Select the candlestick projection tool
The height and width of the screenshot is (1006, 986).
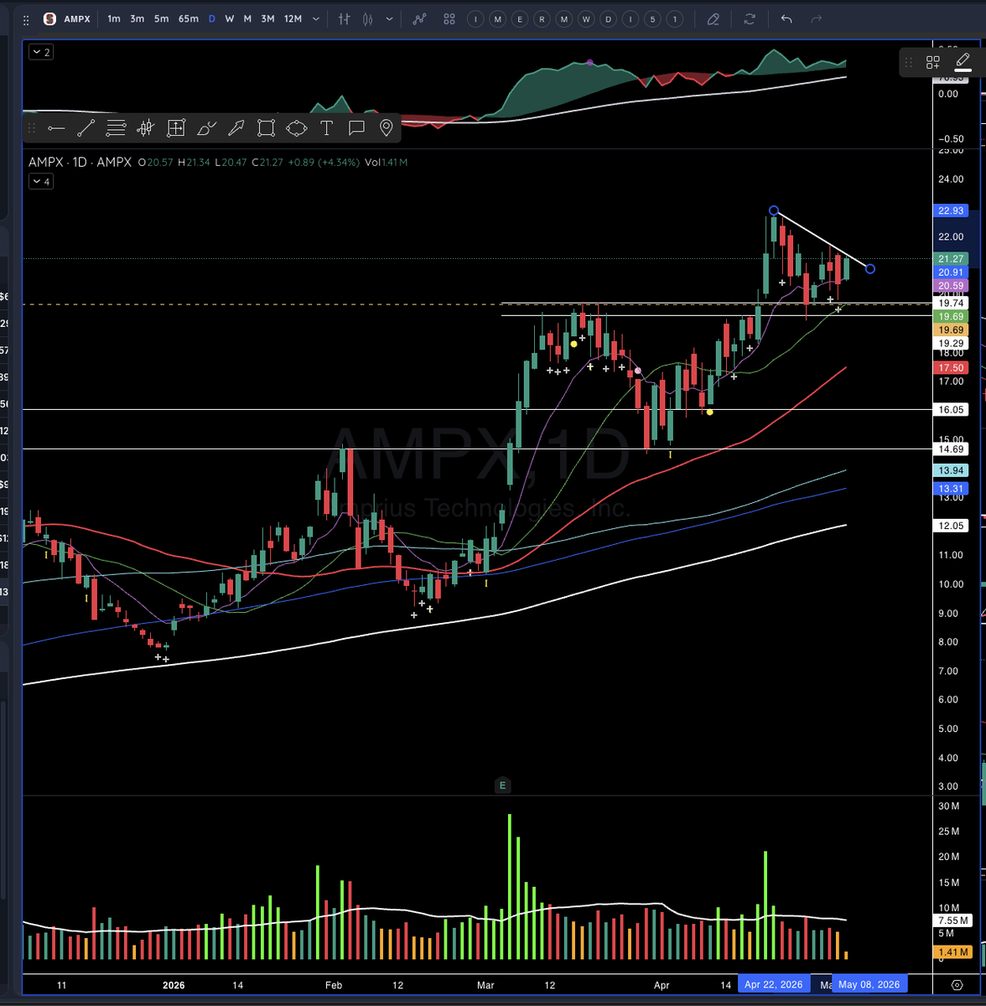coord(146,128)
